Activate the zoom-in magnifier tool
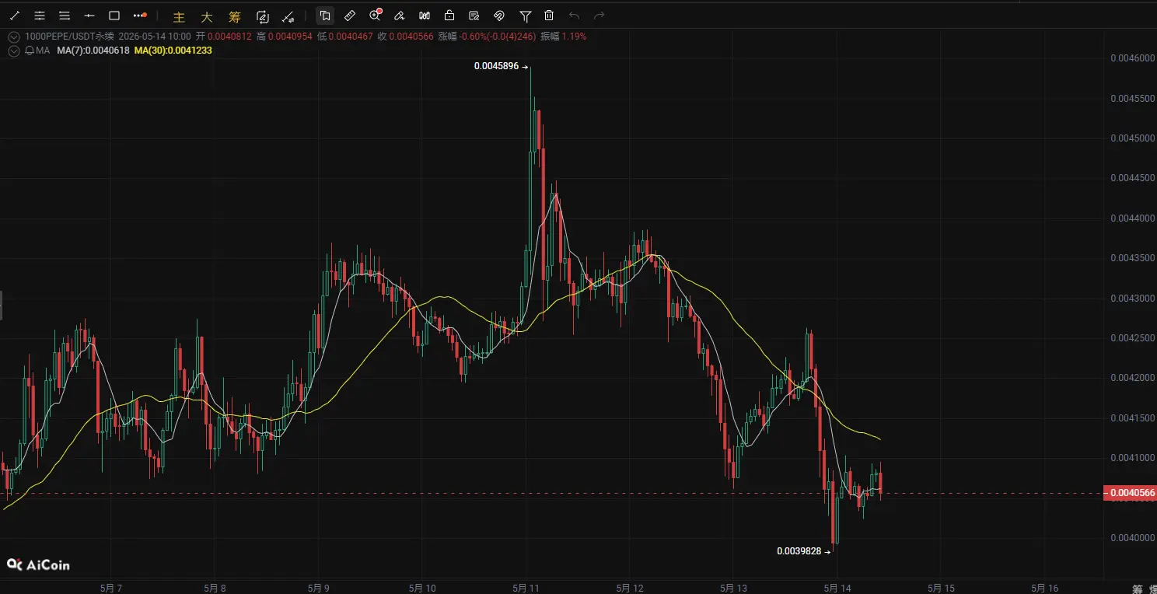 [x=376, y=16]
